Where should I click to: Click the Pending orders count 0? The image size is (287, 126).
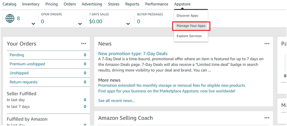pyautogui.click(x=85, y=55)
